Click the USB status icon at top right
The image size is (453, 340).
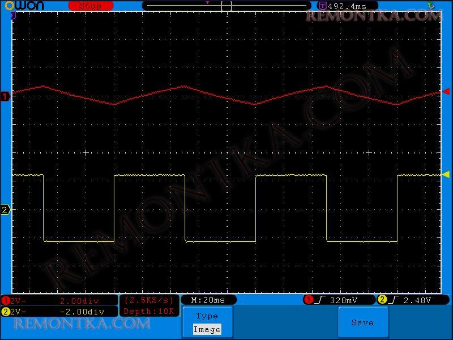click(x=431, y=5)
